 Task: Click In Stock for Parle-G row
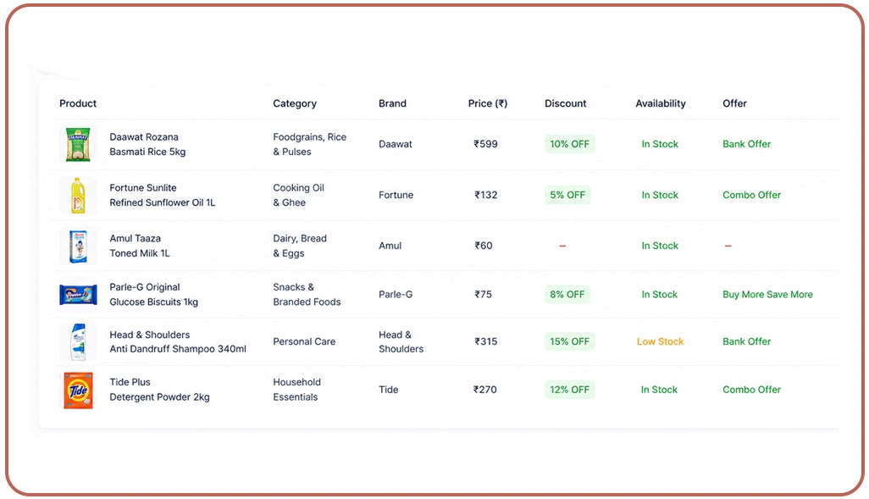pyautogui.click(x=660, y=295)
